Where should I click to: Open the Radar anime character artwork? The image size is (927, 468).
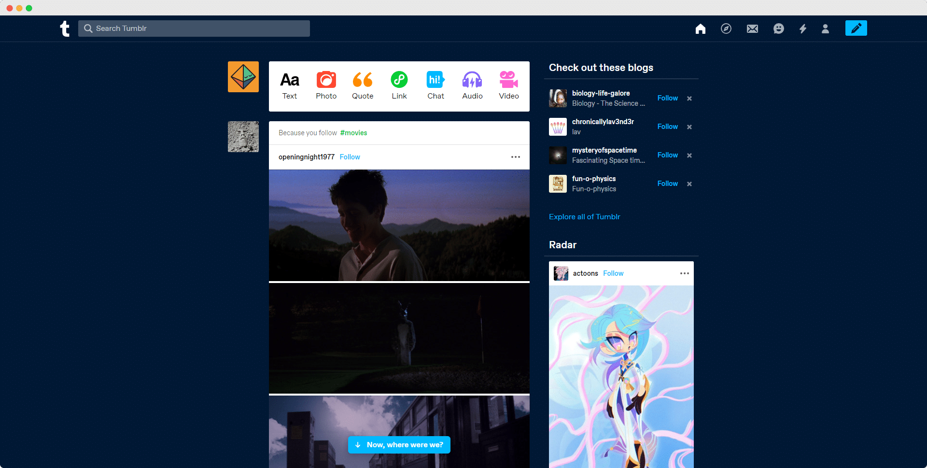pos(621,377)
